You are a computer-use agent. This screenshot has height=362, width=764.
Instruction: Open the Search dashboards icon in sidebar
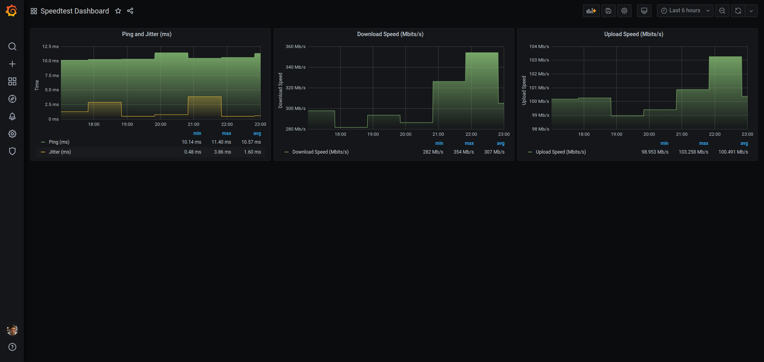point(12,46)
